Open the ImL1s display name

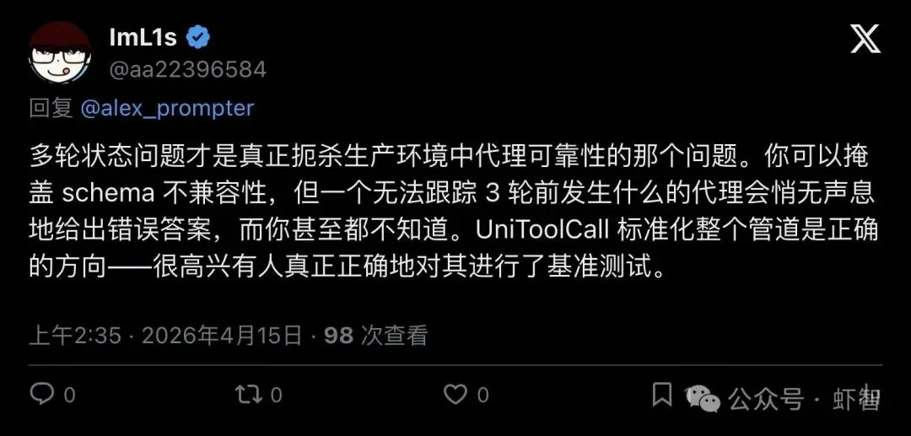[x=143, y=38]
